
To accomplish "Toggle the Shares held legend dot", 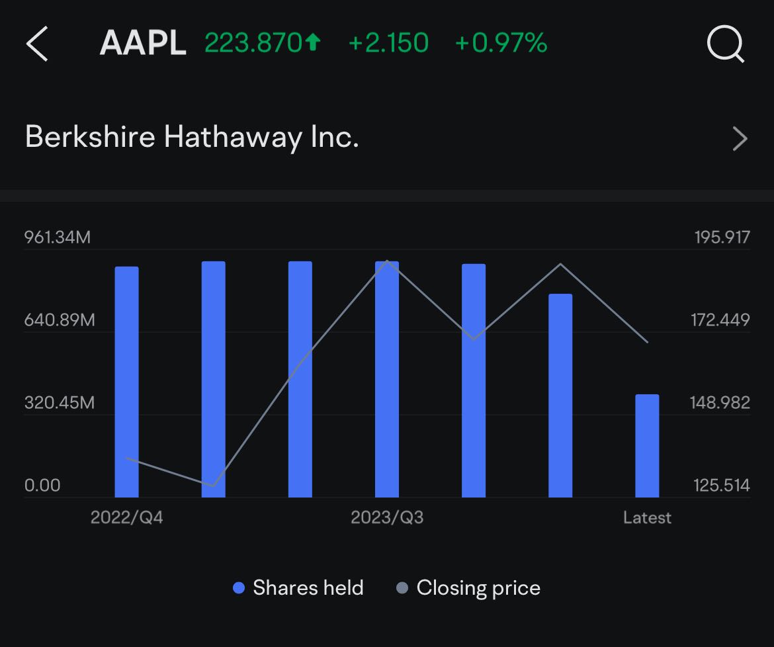I will [239, 587].
